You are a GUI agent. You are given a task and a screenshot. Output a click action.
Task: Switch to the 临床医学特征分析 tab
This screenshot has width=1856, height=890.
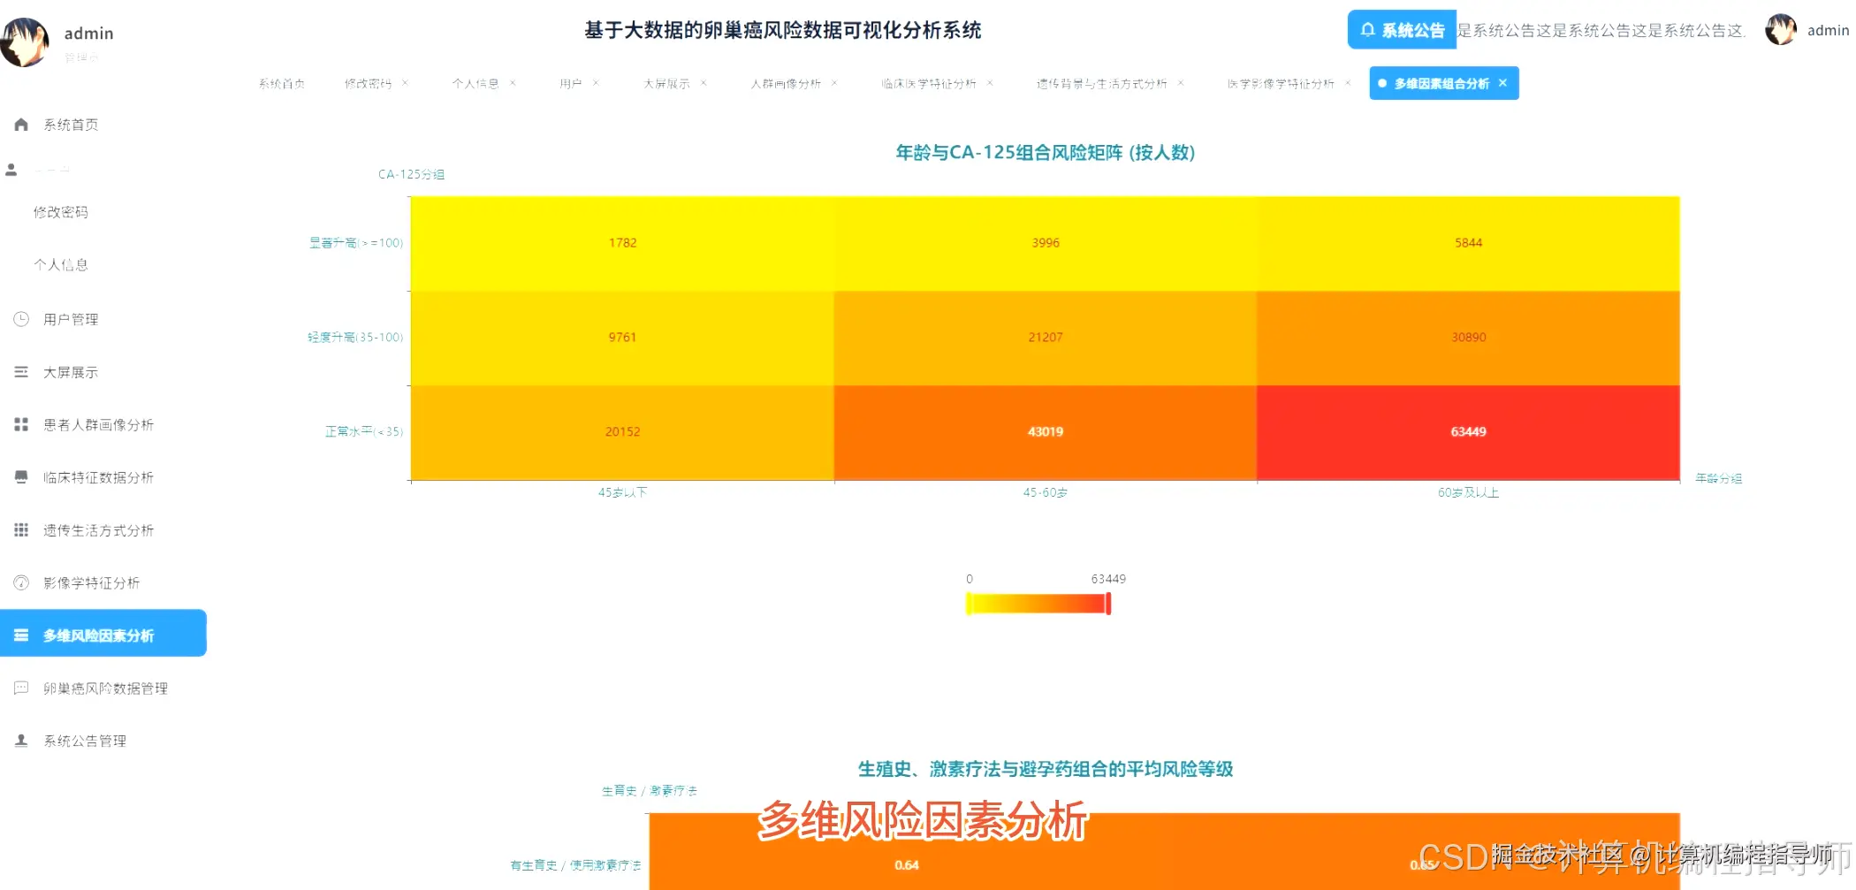click(929, 84)
